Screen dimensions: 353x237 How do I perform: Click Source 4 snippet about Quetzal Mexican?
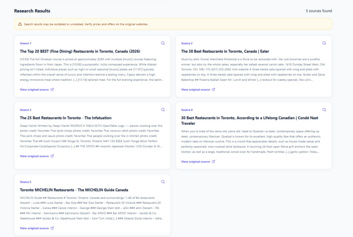click(x=251, y=141)
